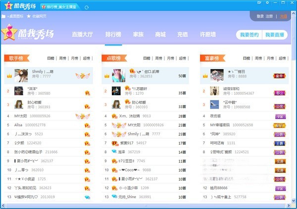Screen dimensions: 297x209
Task: Click the 收藏网页 link text
Action: click(x=39, y=16)
